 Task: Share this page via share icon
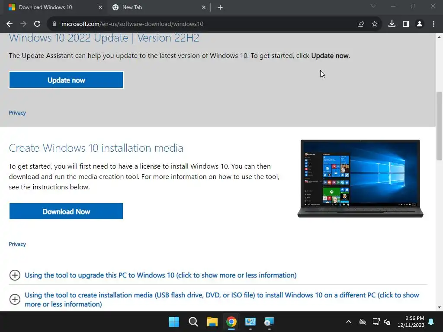[x=361, y=24]
